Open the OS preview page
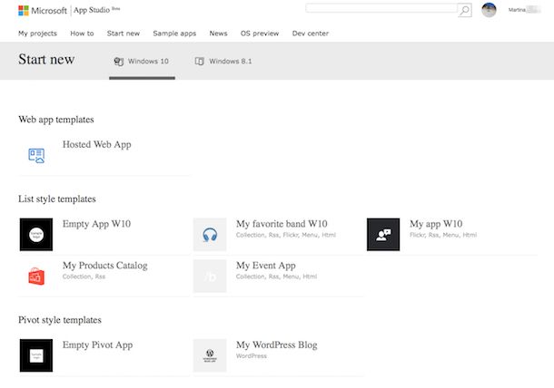554x388 pixels. (260, 34)
